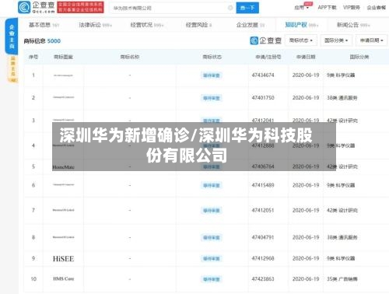This screenshot has width=389, height=294.
Task: Click the 申请/注册号 column header
Action: click(x=268, y=57)
